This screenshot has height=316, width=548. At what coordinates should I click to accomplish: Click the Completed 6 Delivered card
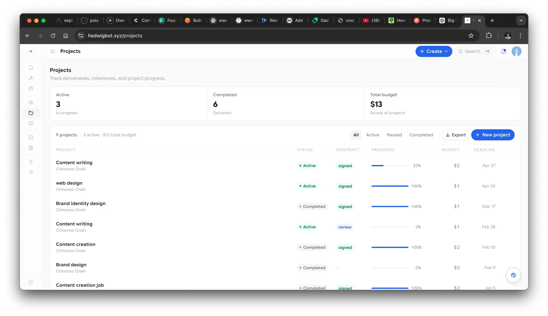coord(285,104)
